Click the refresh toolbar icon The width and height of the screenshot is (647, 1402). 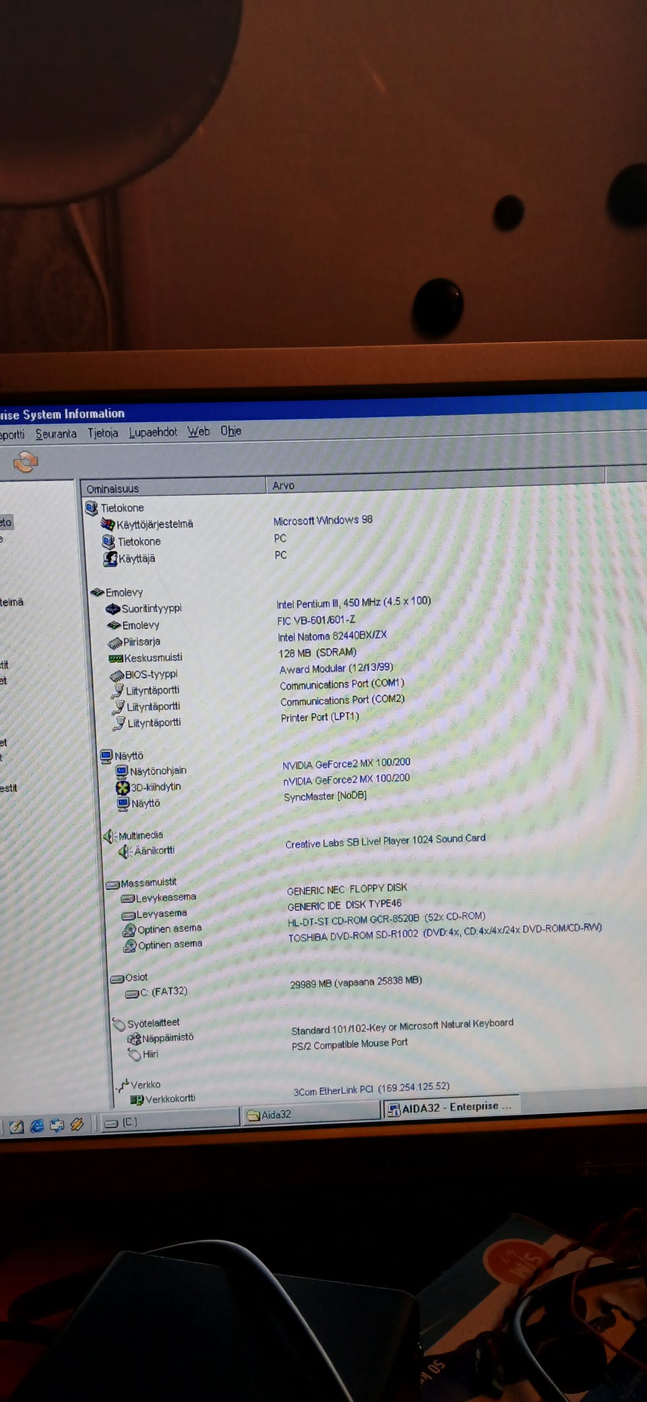[25, 462]
